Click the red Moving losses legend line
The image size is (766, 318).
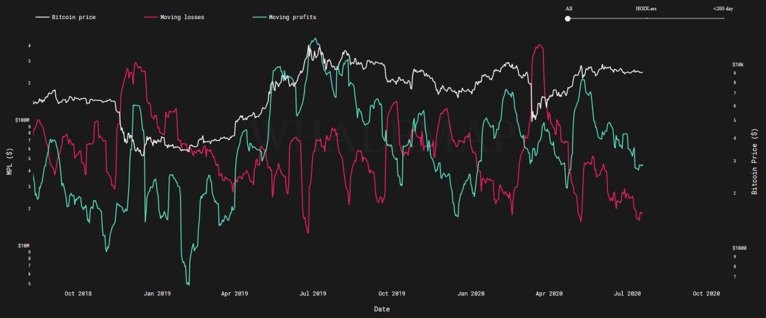coord(151,17)
